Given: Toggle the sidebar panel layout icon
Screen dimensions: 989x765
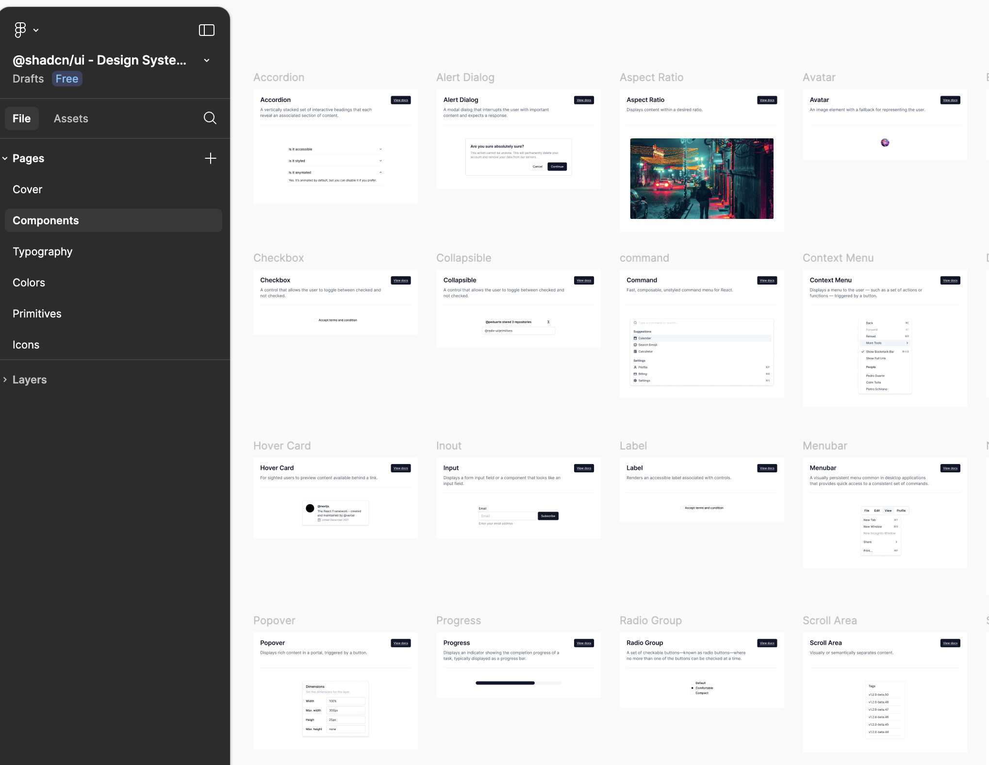Looking at the screenshot, I should [207, 30].
